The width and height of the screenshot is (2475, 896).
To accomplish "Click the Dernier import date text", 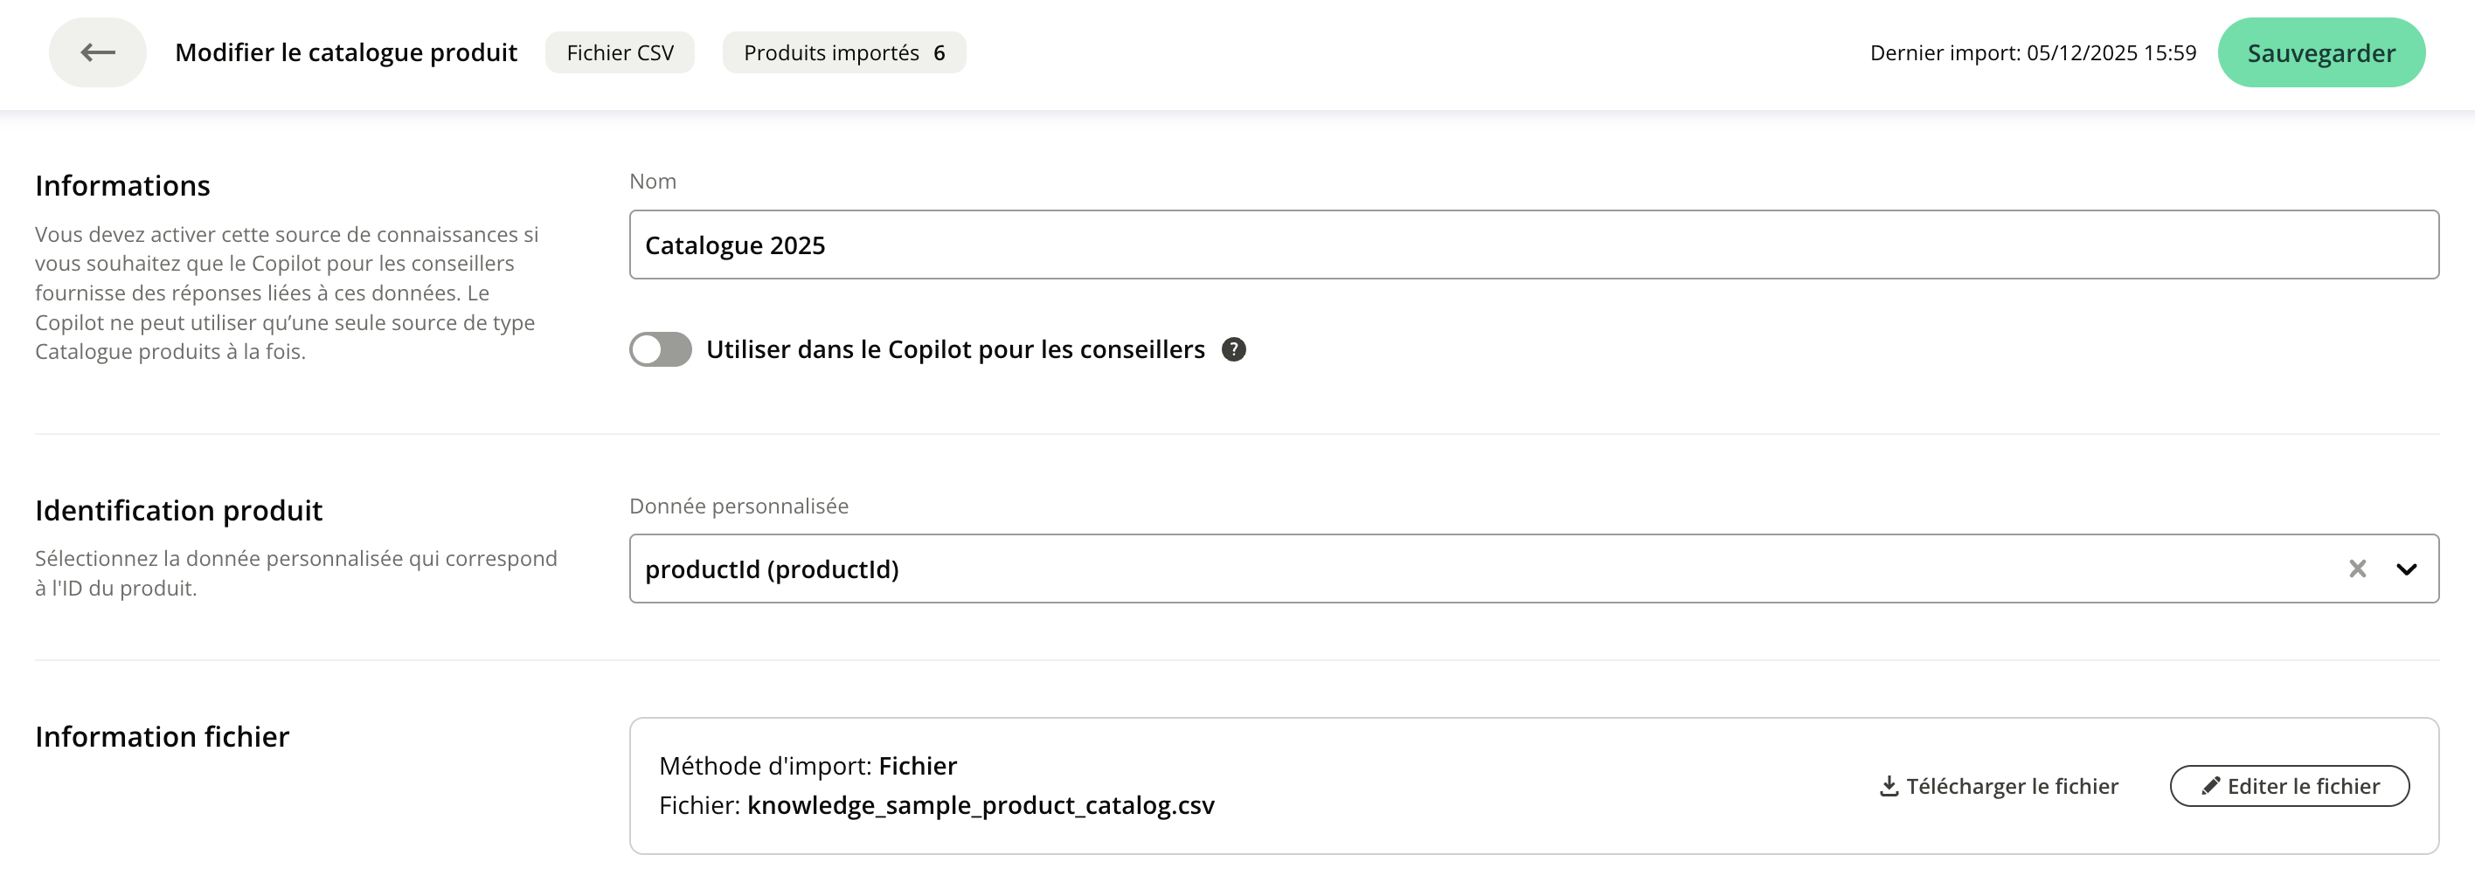I will (x=2032, y=52).
